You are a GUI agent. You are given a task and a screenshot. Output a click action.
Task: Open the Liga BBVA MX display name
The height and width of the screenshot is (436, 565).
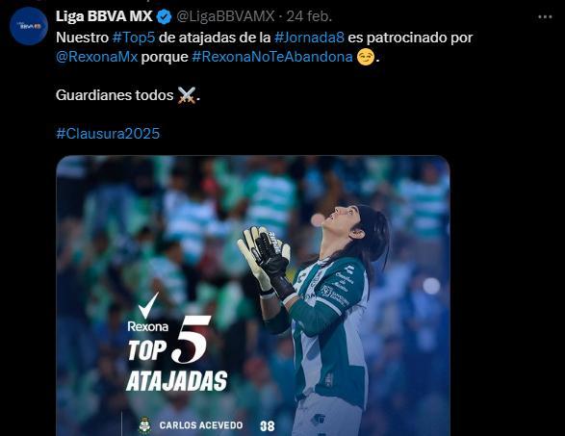coord(104,16)
